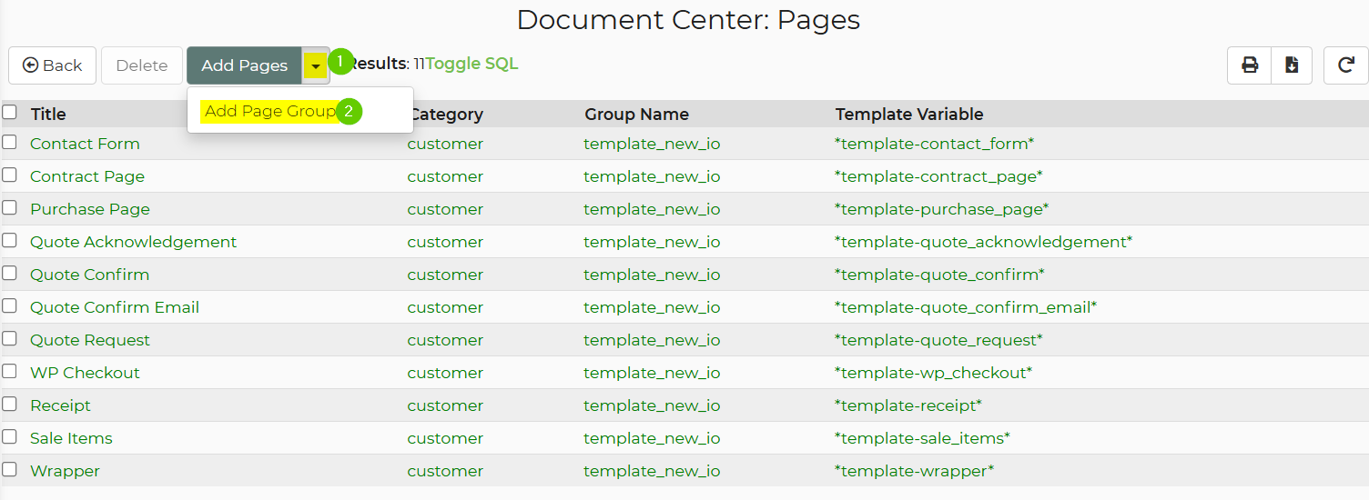Click the print icon button
This screenshot has height=500, width=1369.
[x=1250, y=65]
